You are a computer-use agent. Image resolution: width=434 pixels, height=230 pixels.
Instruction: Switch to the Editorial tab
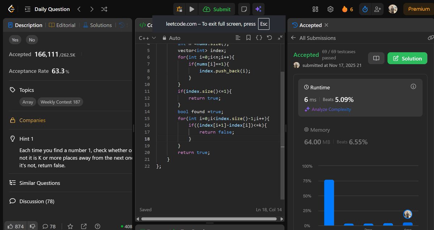[x=62, y=25]
